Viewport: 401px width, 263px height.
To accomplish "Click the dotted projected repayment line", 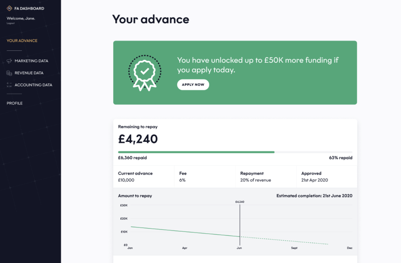I will click(284, 240).
